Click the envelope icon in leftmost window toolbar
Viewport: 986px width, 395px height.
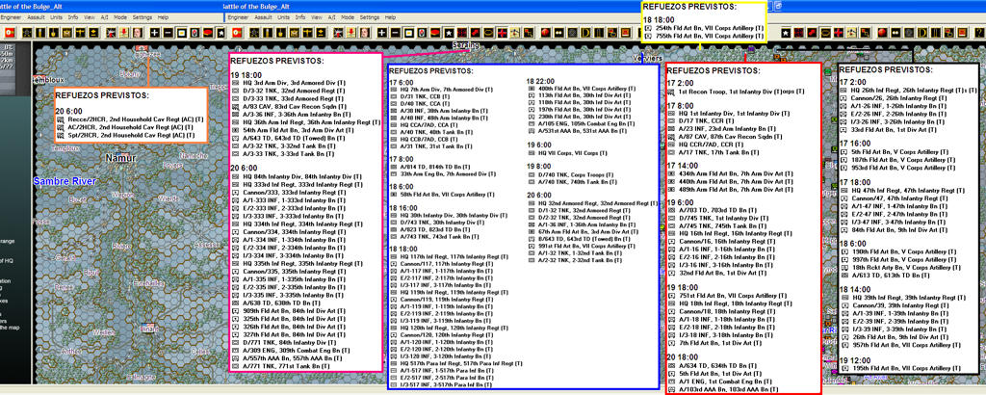coord(66,32)
